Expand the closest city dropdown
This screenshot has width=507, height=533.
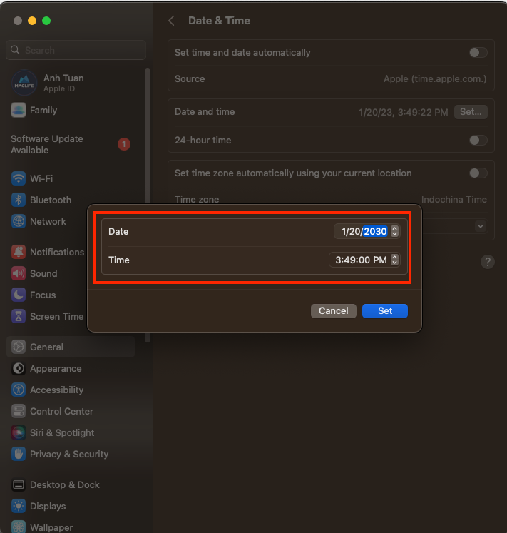pos(481,226)
